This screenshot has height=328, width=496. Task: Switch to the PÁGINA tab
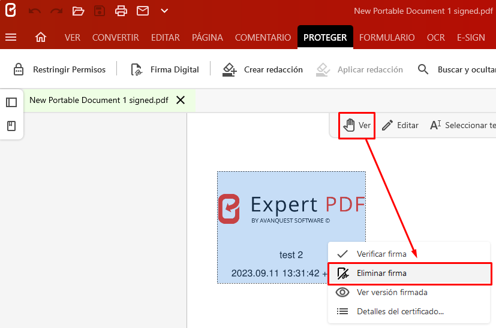[x=207, y=38]
